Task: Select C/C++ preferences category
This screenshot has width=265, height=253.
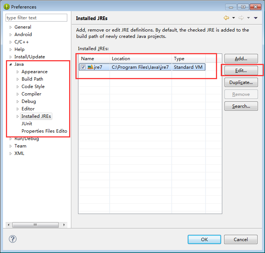Action: (x=22, y=42)
